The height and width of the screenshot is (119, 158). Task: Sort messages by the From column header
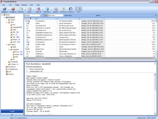(x=45, y=19)
